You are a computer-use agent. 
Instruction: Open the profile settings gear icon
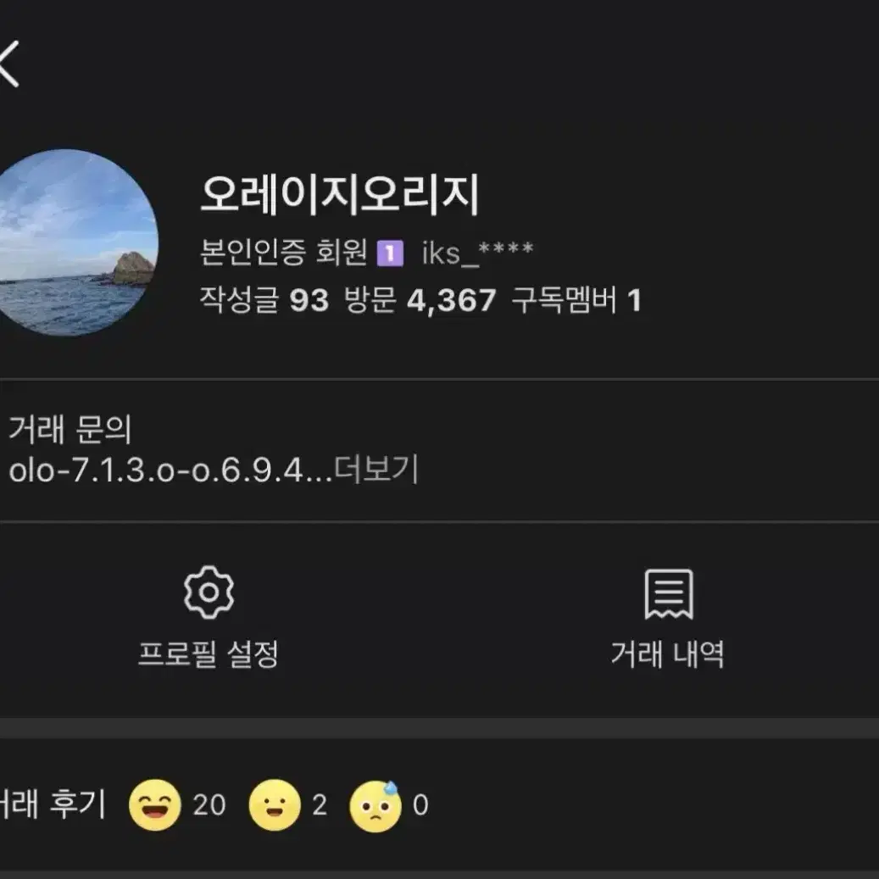(209, 592)
